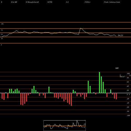Click the 835.47 value in MR panel
Screen dimensions: 131x131
click(x=122, y=77)
